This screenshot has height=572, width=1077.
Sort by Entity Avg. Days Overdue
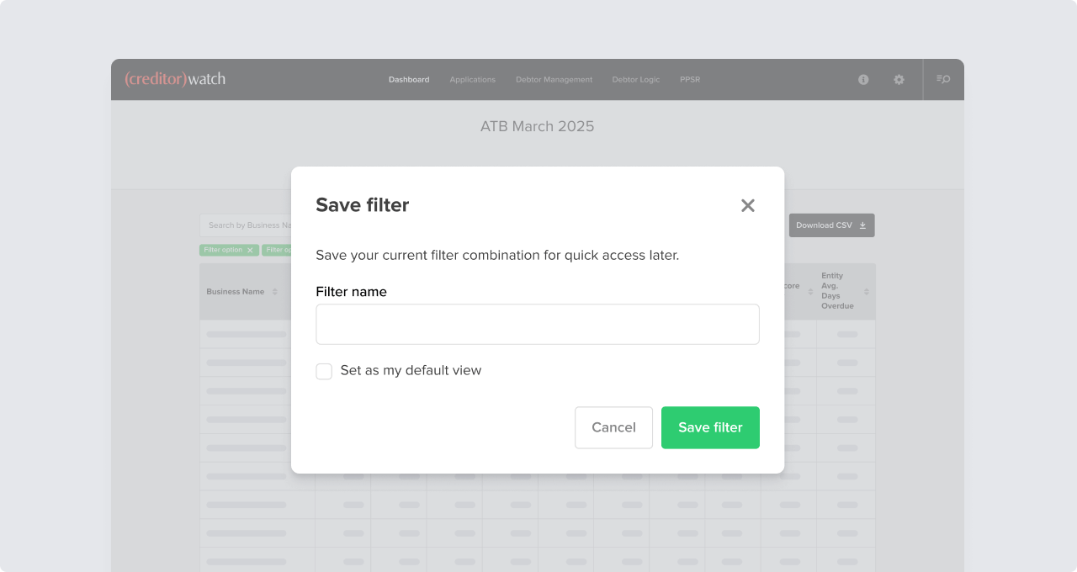coord(867,292)
